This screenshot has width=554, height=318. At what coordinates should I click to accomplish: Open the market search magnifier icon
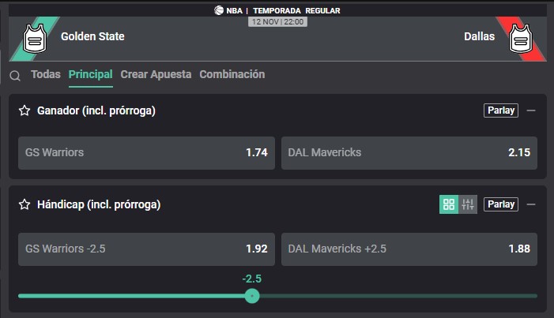15,76
